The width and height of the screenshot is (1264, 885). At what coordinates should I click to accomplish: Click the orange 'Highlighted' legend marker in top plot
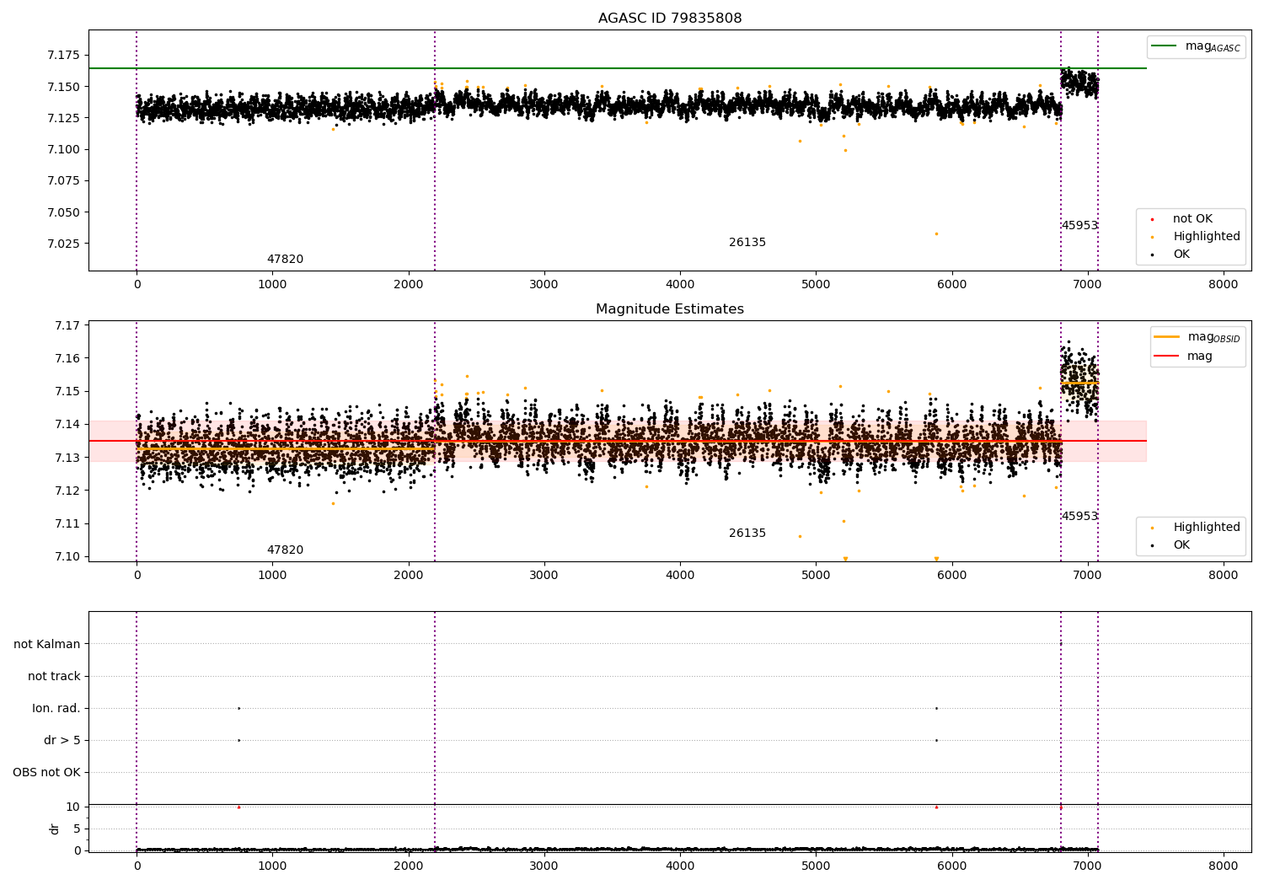pos(1152,237)
